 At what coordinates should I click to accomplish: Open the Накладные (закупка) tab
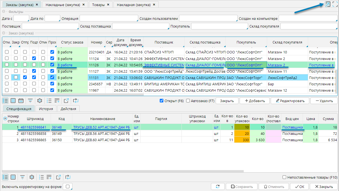[63, 5]
